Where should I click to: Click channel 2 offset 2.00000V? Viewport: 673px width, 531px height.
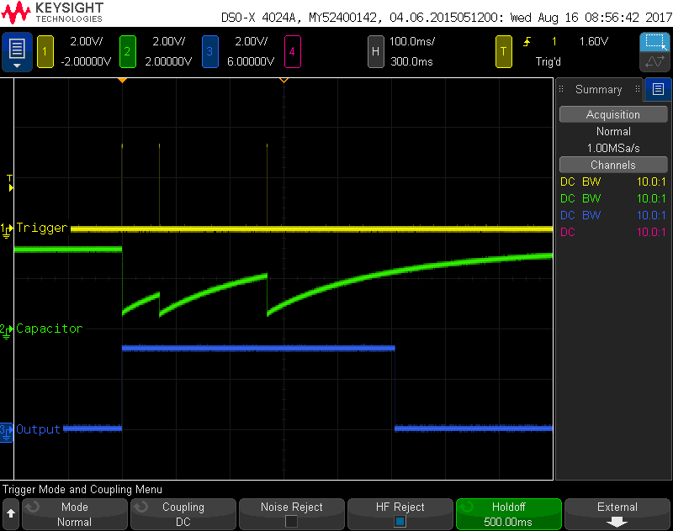coord(168,61)
